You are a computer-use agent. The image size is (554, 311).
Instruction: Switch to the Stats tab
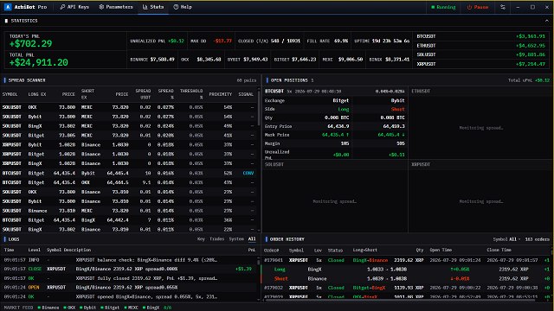(x=153, y=7)
